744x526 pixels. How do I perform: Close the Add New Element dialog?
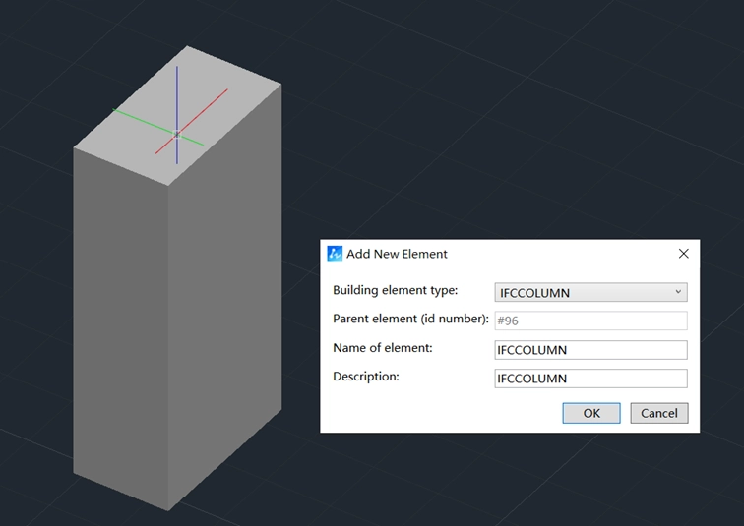pyautogui.click(x=684, y=254)
